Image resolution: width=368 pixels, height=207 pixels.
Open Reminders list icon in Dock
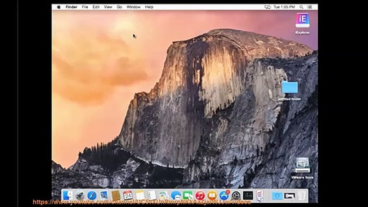[x=152, y=195]
